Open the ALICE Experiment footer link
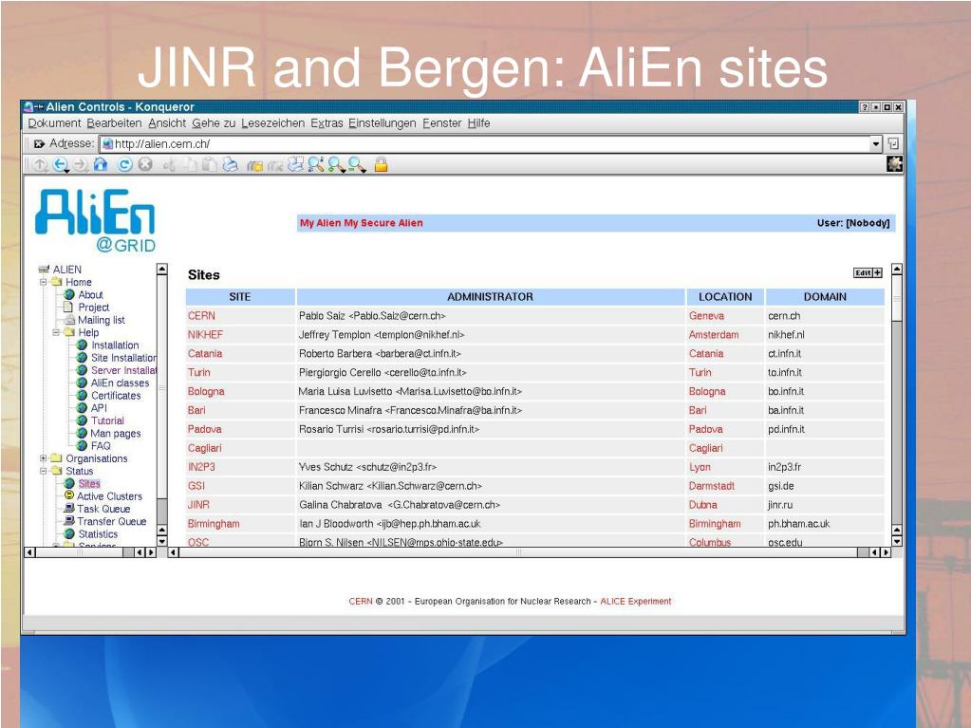This screenshot has width=971, height=728. (635, 601)
